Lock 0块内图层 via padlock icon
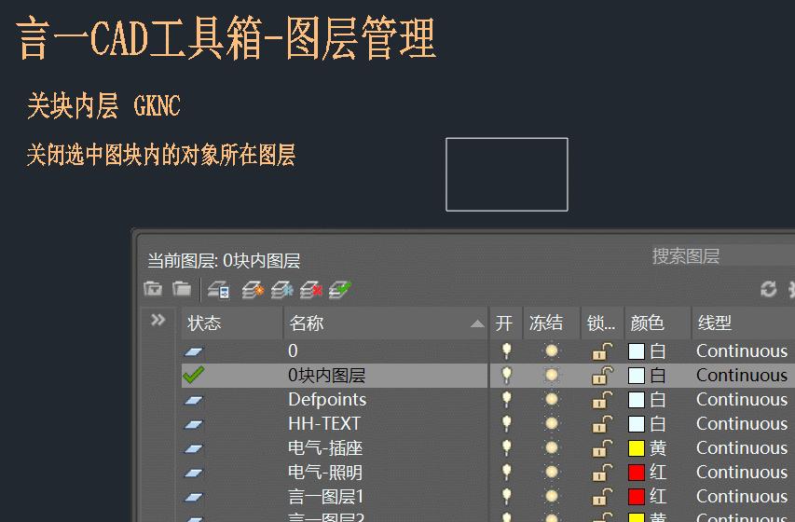The image size is (795, 522). [602, 376]
